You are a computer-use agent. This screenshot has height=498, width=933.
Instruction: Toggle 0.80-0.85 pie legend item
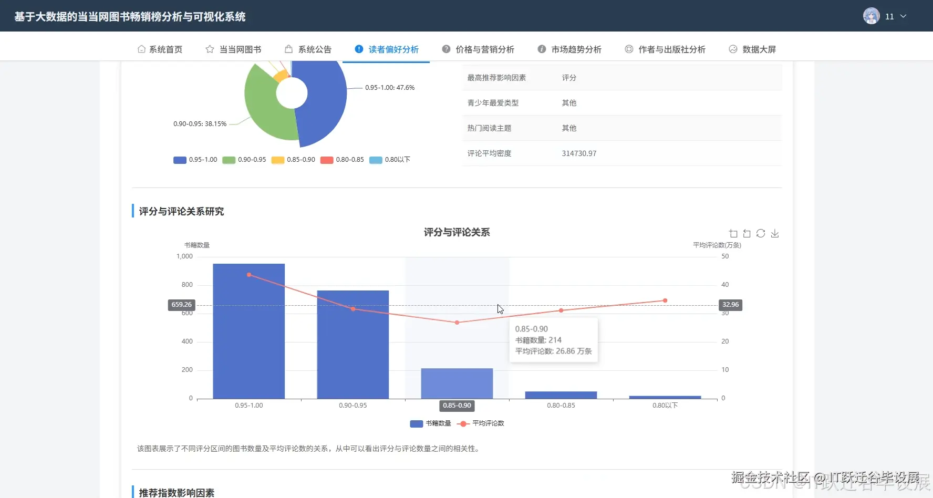pyautogui.click(x=342, y=160)
